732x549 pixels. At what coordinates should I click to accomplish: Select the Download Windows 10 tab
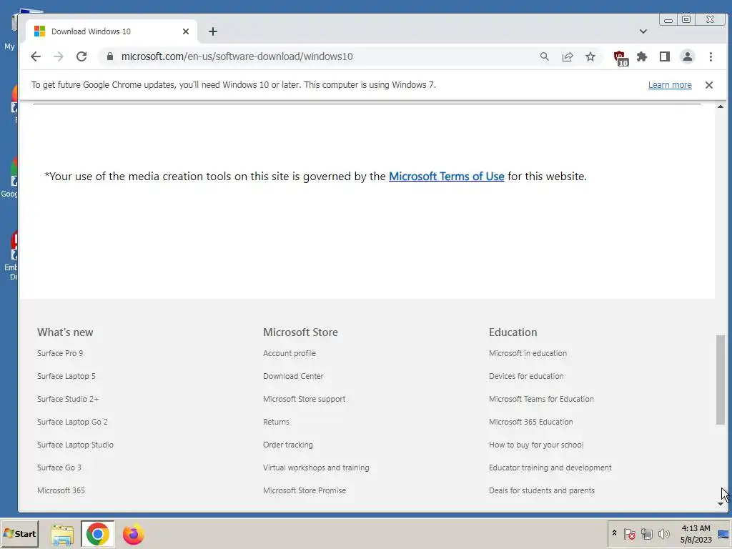(x=112, y=31)
